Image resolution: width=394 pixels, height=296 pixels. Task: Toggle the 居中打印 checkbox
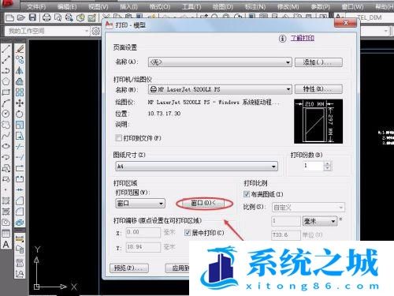[188, 233]
